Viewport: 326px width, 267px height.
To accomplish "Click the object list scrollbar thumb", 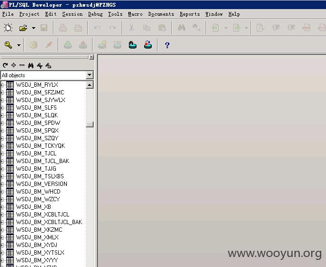I will click(x=90, y=124).
